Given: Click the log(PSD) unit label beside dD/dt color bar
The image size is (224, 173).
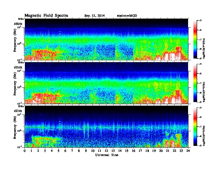Looking at the screenshot, I should pyautogui.click(x=204, y=92).
